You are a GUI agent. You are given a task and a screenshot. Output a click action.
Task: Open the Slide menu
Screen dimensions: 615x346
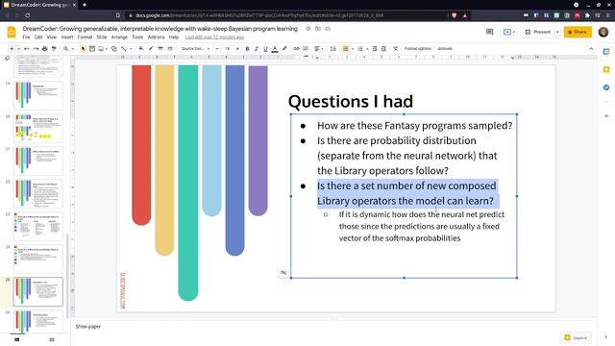(x=102, y=37)
